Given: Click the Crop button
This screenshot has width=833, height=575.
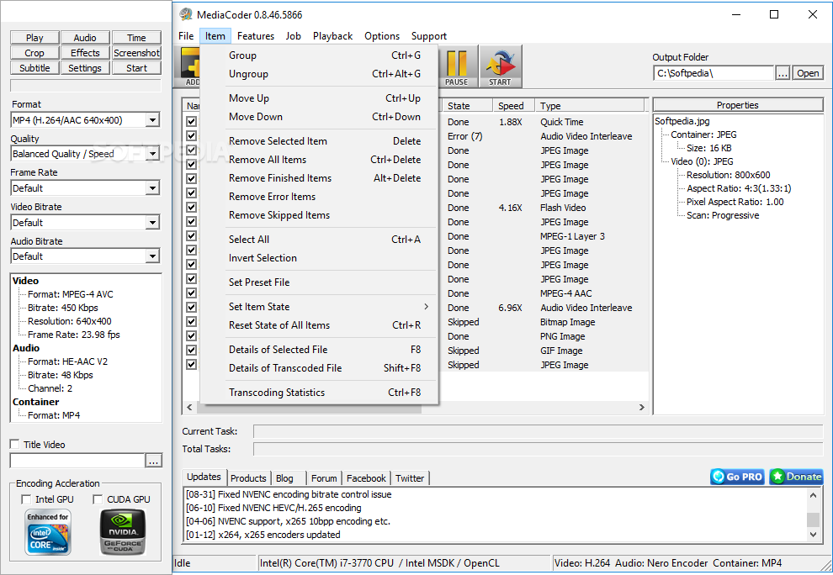Looking at the screenshot, I should (34, 53).
